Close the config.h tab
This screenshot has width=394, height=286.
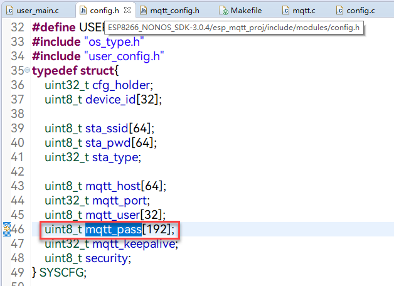pos(127,10)
